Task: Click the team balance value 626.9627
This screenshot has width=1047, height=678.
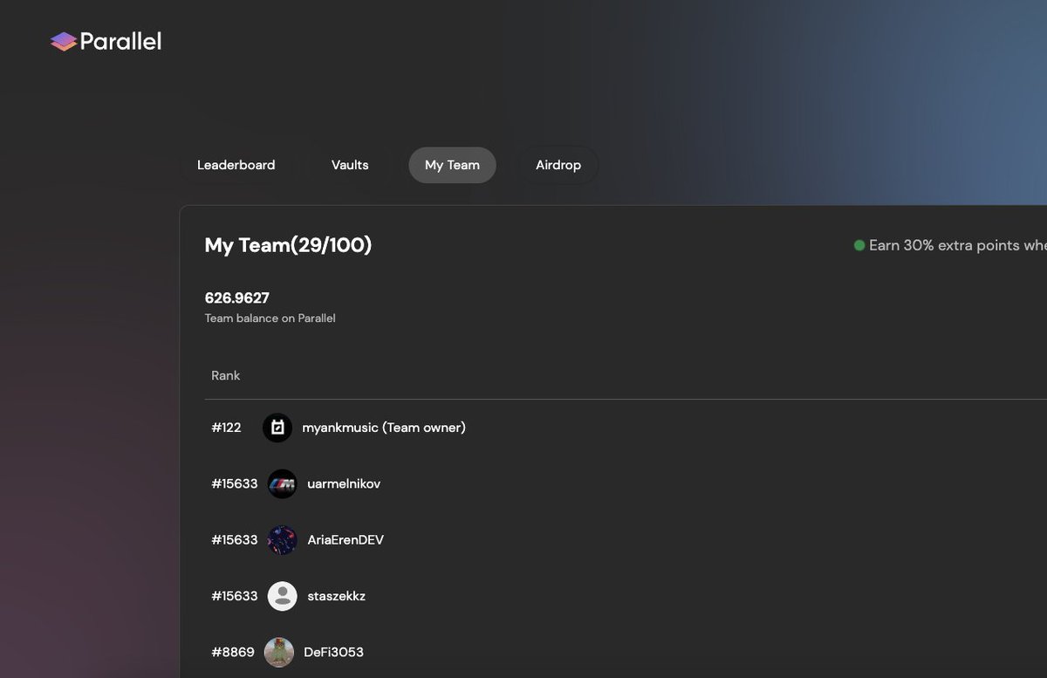Action: (237, 298)
